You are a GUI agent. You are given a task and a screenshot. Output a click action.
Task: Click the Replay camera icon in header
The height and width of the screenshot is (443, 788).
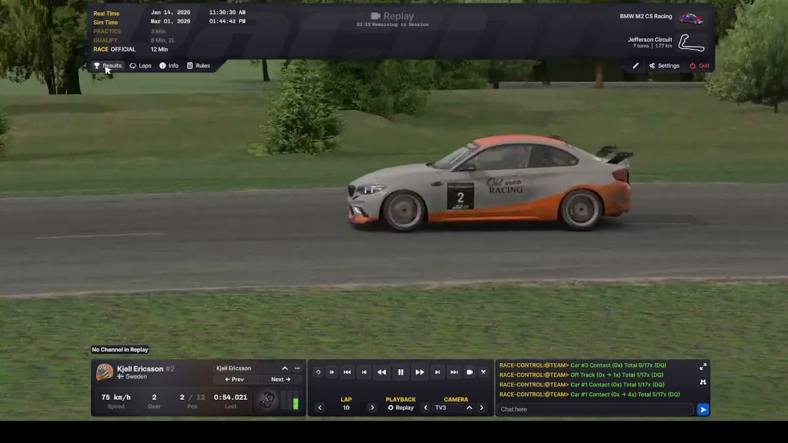point(376,16)
